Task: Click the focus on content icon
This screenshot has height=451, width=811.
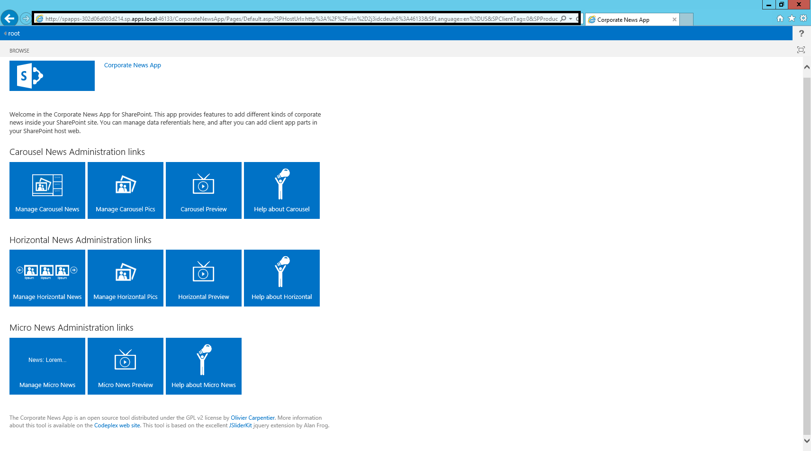Action: pyautogui.click(x=801, y=50)
